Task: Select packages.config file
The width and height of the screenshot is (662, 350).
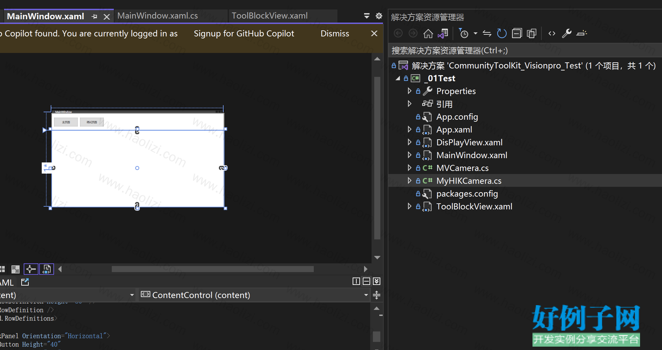Action: click(x=467, y=194)
